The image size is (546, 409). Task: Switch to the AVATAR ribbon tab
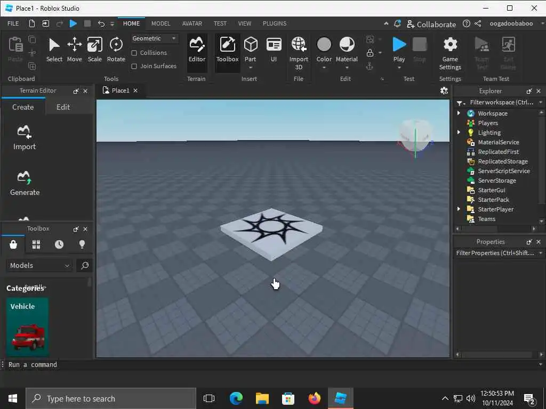point(192,23)
